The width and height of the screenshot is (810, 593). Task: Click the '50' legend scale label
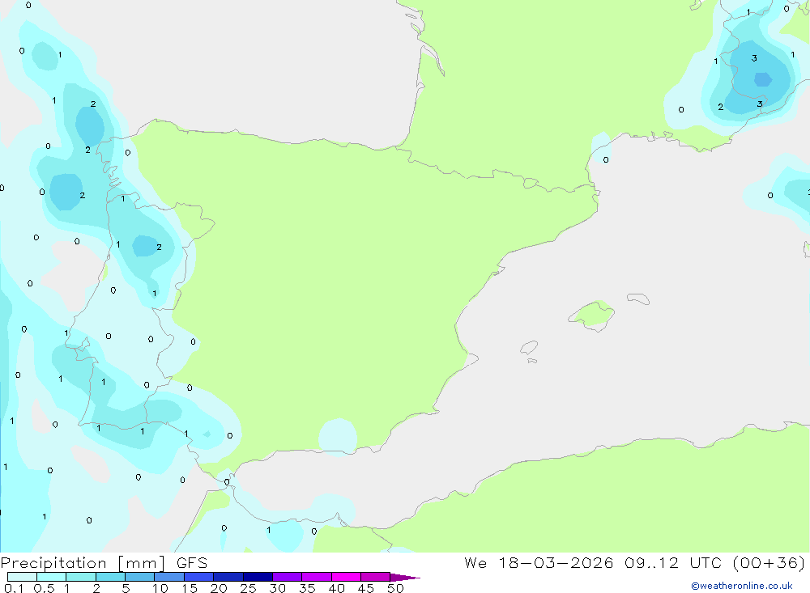tap(395, 588)
